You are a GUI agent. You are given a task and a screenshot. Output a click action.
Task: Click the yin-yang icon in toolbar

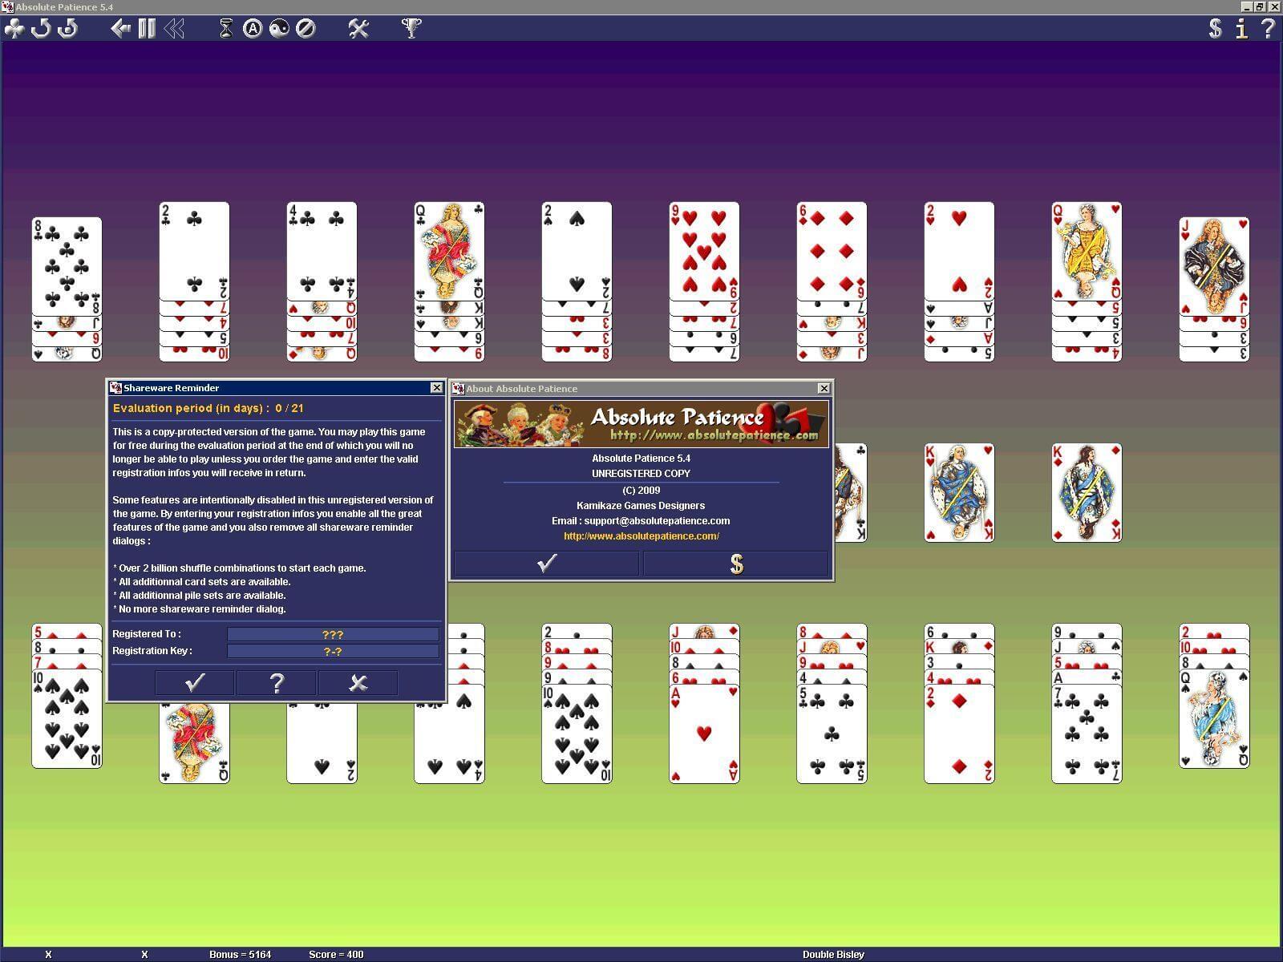[x=279, y=29]
